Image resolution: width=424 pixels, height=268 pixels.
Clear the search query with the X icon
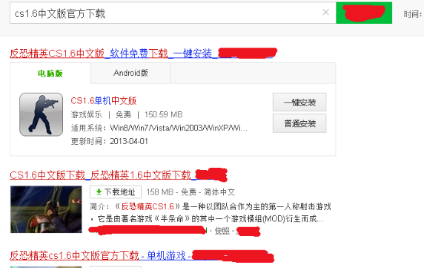pos(326,12)
